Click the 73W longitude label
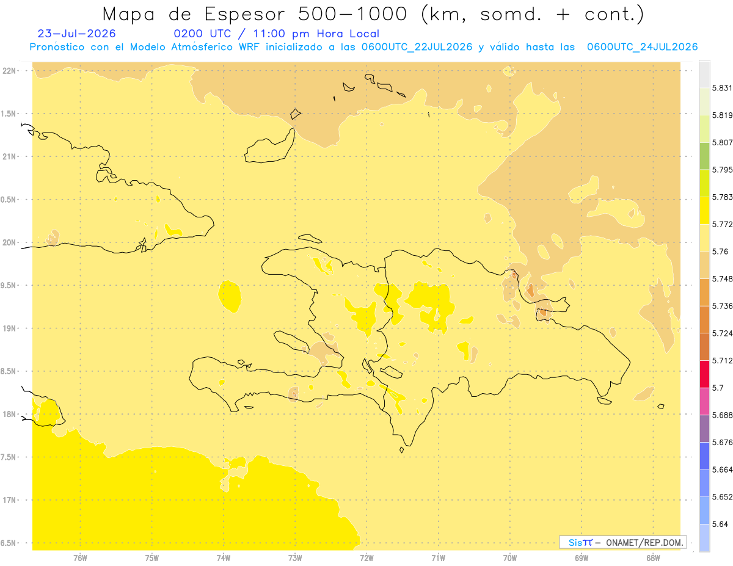This screenshot has height=566, width=733. 295,558
